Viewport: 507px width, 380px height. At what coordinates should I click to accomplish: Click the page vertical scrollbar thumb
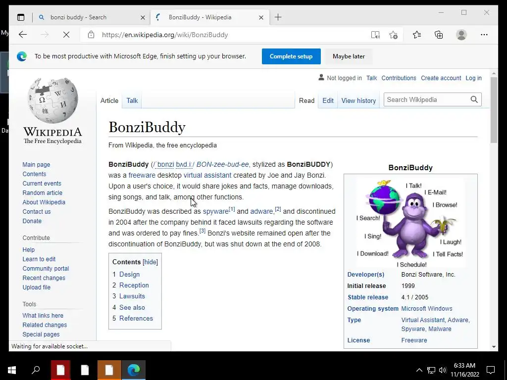coord(494,109)
